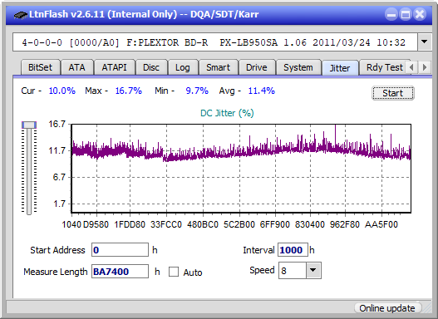Screen dimensions: 438x319
Task: Close the LtnFlash window
Action: coord(420,14)
